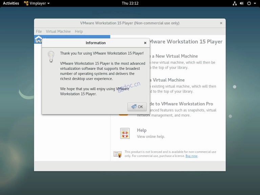
Task: Open the Help heading in main pane
Action: [142, 130]
